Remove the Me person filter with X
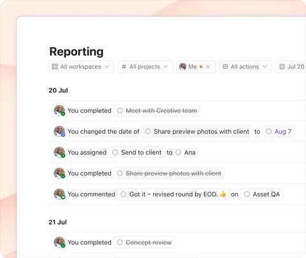This screenshot has width=306, height=258. 208,67
